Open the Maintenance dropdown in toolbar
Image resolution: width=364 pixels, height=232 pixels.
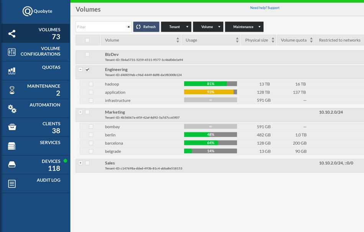(244, 26)
